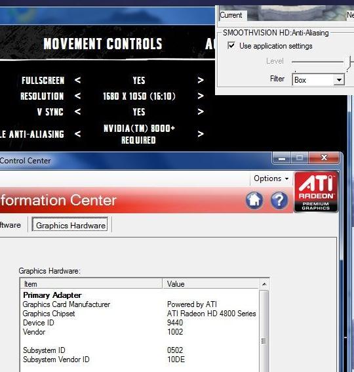The width and height of the screenshot is (354, 372).
Task: Open the Options dropdown menu
Action: [271, 178]
